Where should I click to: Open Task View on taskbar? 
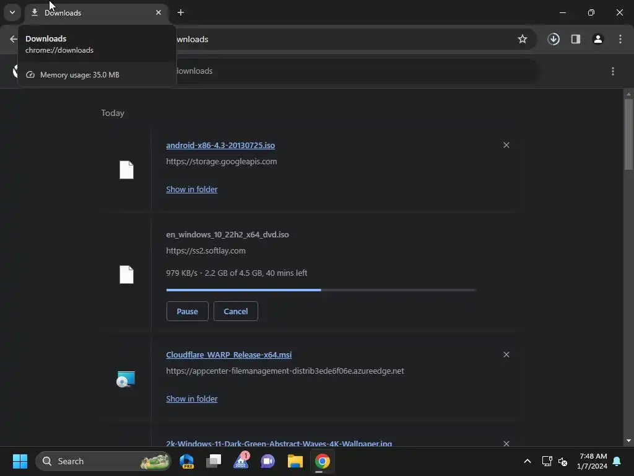click(214, 461)
